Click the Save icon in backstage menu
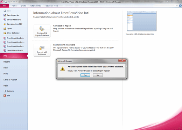The height and width of the screenshot is (130, 182). [5, 11]
